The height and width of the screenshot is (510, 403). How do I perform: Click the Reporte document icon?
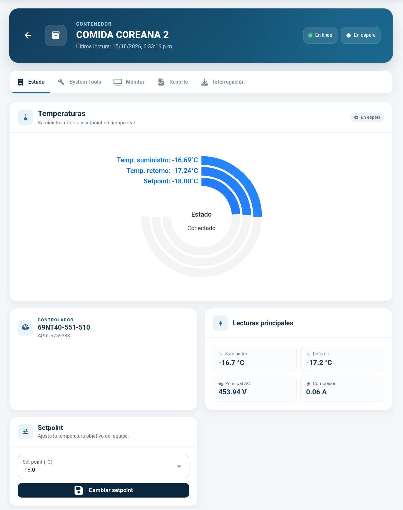[x=161, y=82]
